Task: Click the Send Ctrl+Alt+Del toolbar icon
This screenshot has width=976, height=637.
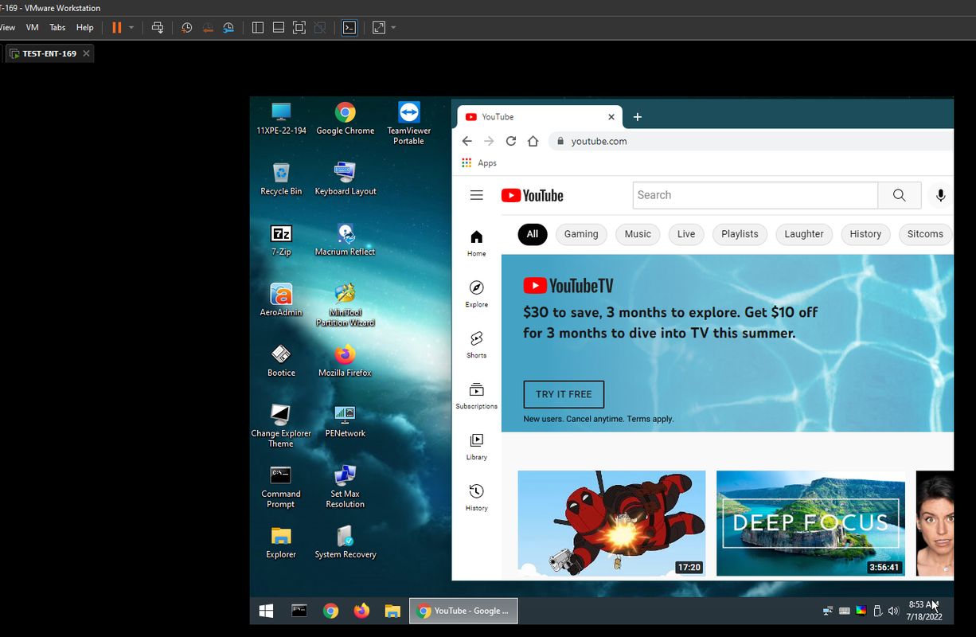Action: tap(158, 27)
